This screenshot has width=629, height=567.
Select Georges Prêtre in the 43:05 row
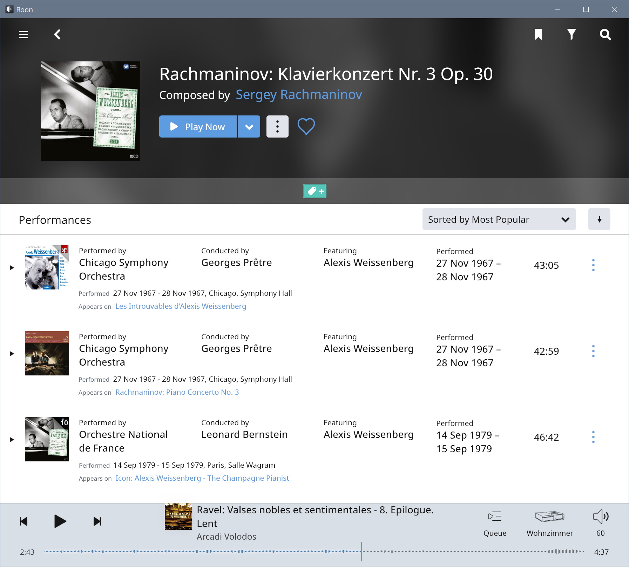236,263
